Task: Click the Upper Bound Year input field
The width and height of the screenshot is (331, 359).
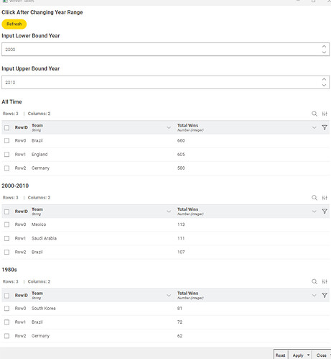Action: [165, 82]
